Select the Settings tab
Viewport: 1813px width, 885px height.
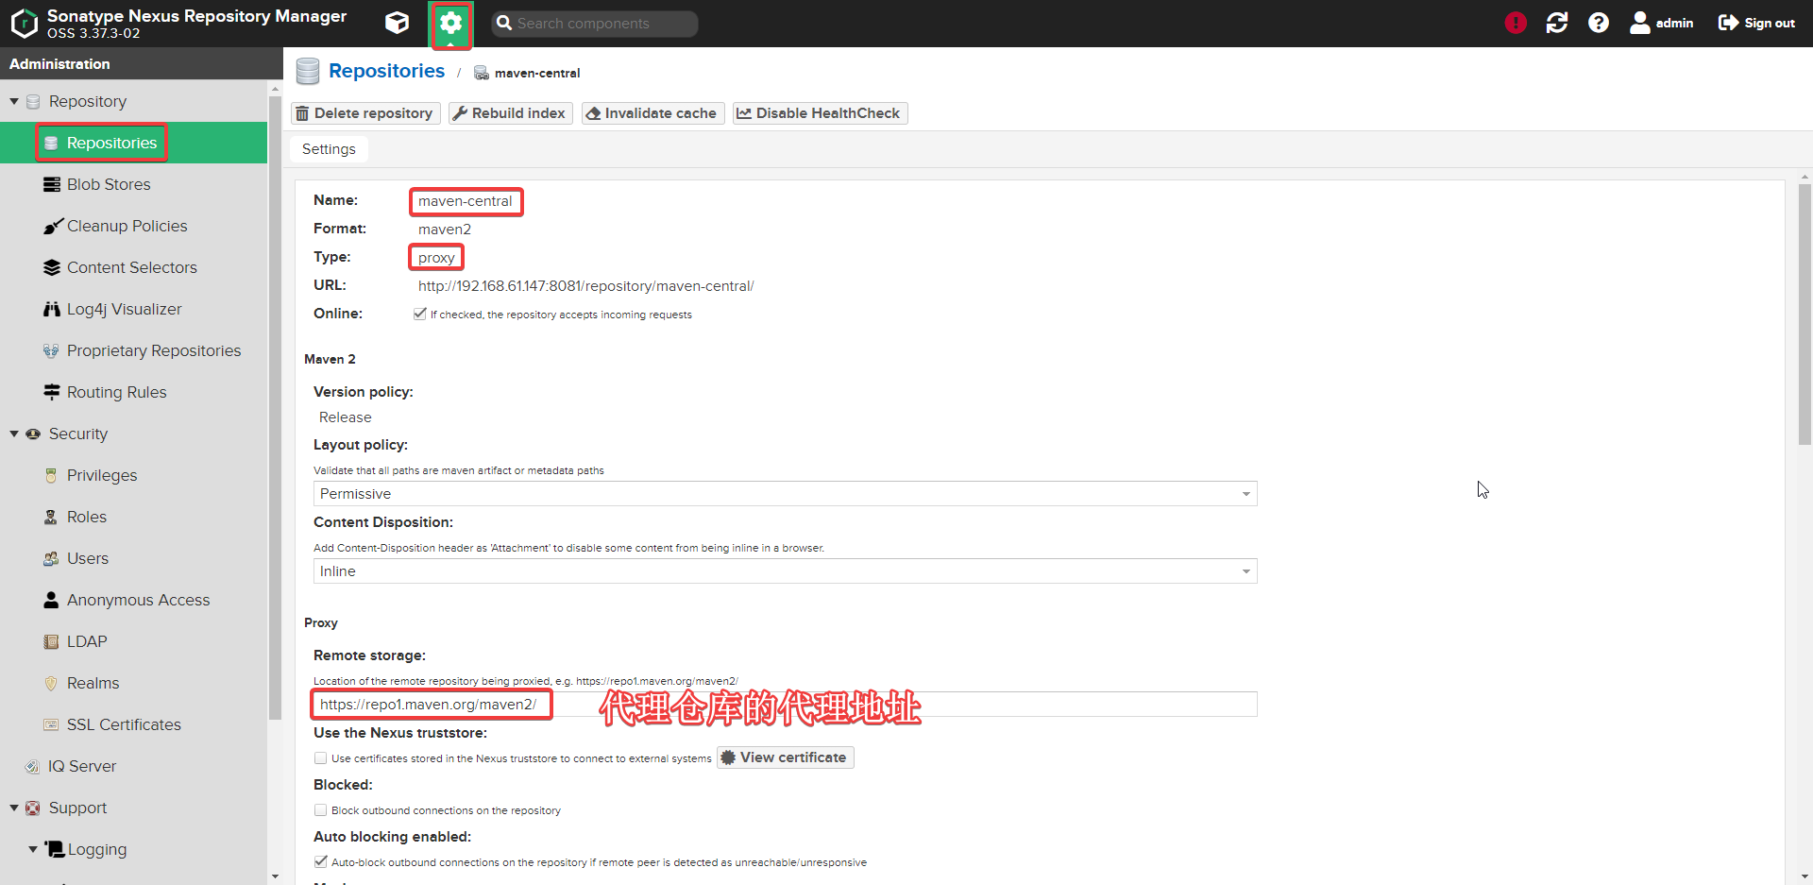[329, 149]
